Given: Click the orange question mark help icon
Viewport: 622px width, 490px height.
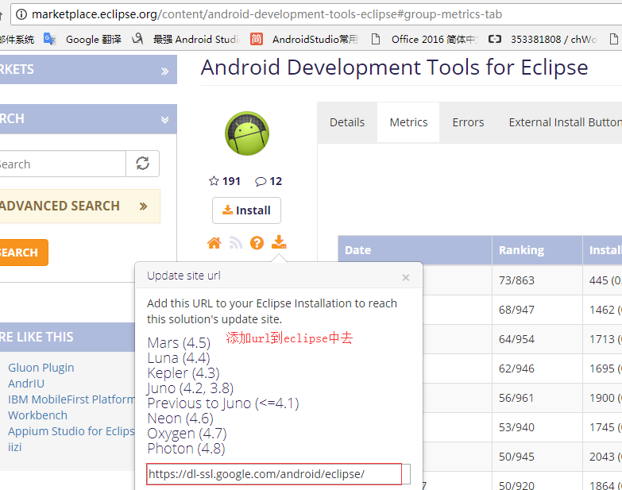Looking at the screenshot, I should point(257,243).
